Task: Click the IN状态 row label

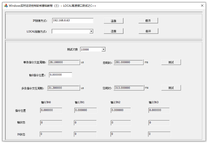Action: (21, 134)
